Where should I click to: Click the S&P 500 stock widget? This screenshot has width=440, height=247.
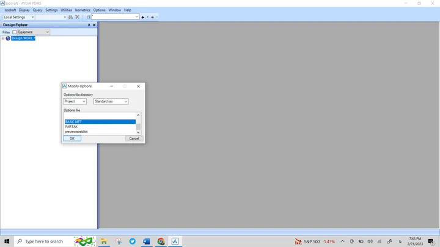pos(315,242)
